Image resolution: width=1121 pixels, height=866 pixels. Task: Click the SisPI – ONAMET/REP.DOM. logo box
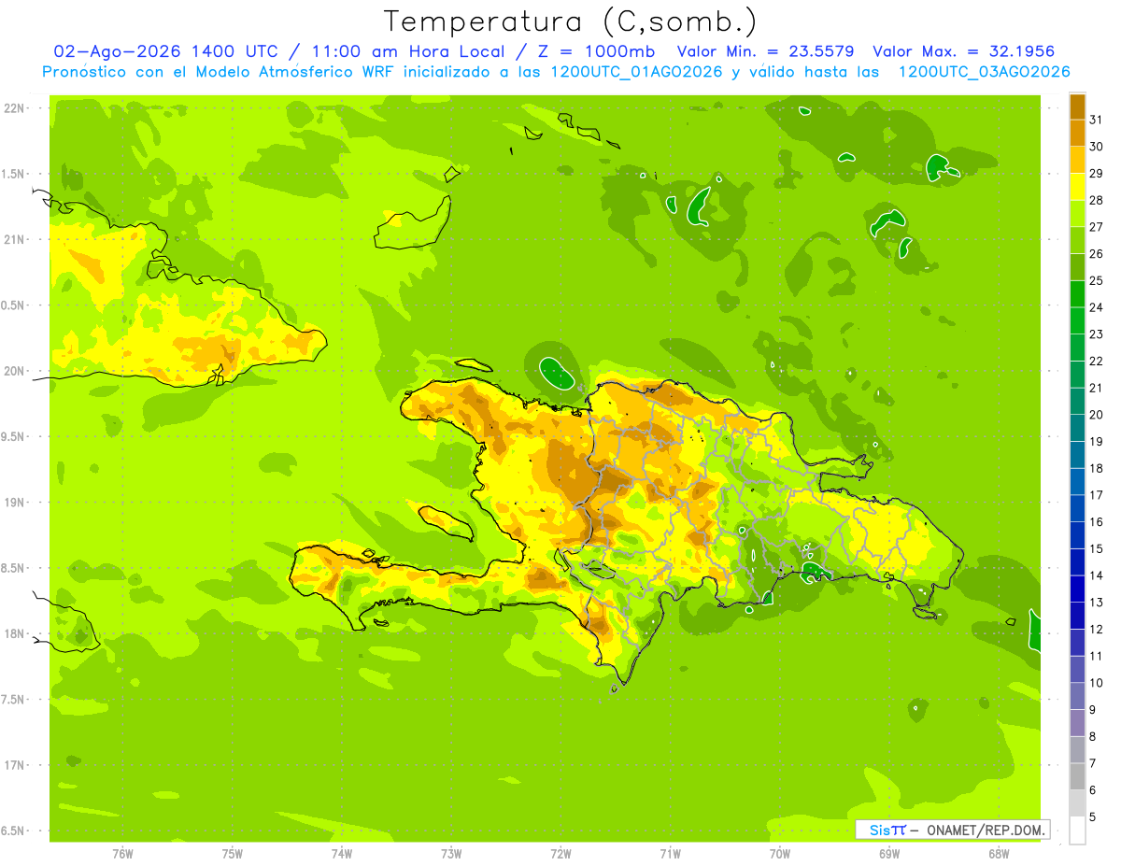(x=952, y=830)
